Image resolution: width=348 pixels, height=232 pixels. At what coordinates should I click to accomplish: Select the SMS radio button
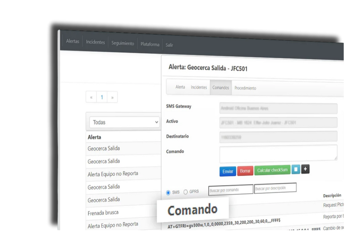pos(168,192)
